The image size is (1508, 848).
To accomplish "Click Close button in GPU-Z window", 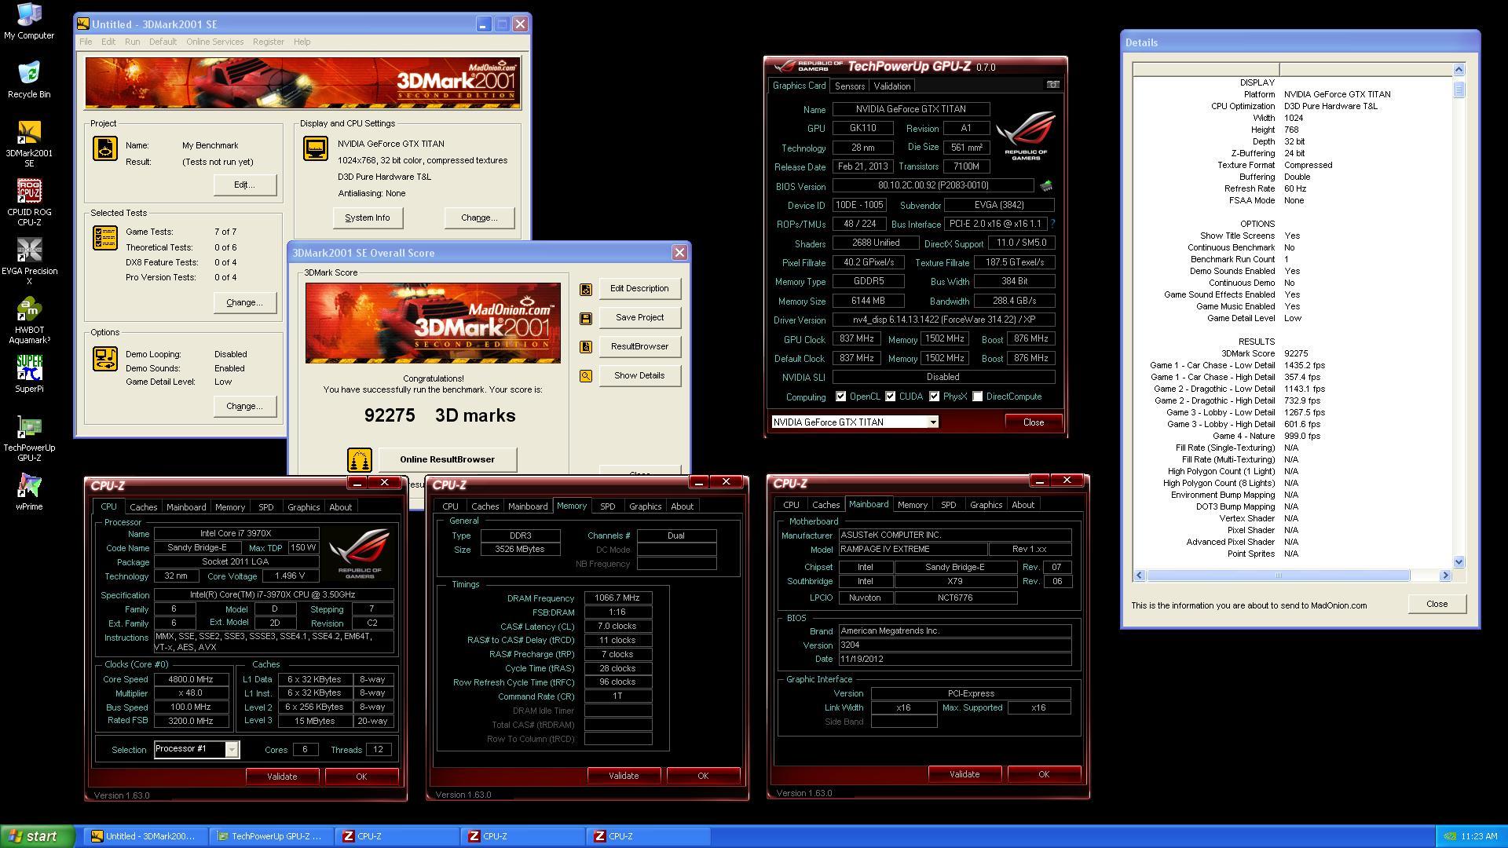I will click(1034, 422).
